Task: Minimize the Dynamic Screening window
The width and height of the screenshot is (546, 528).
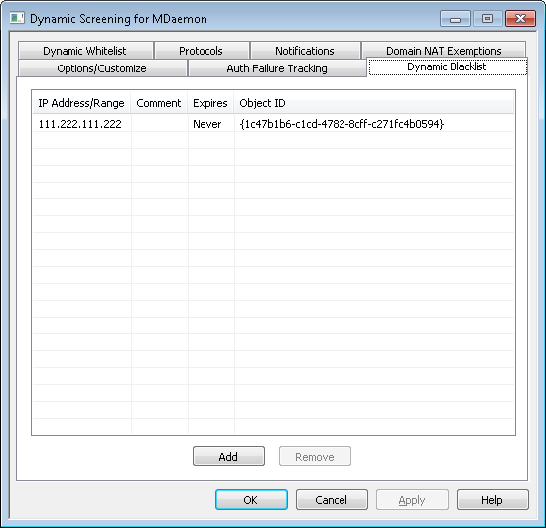Action: (x=455, y=19)
